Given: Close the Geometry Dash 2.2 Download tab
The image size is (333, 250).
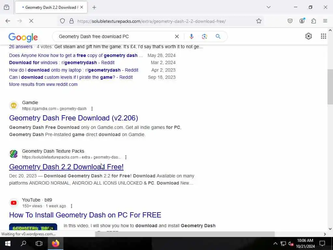Looking at the screenshot, I should click(82, 7).
